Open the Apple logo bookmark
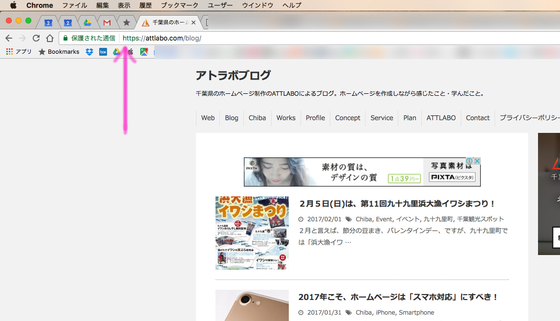Image resolution: width=560 pixels, height=321 pixels. coord(130,52)
